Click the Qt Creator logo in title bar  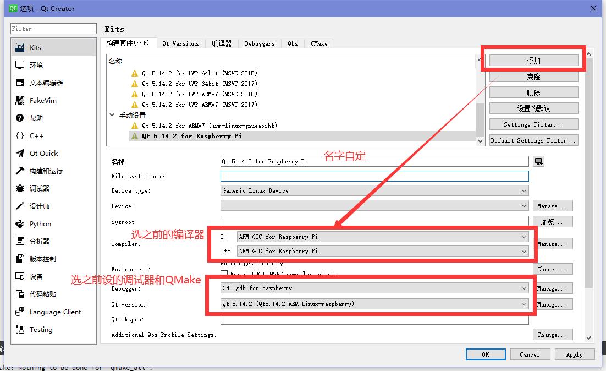click(13, 8)
